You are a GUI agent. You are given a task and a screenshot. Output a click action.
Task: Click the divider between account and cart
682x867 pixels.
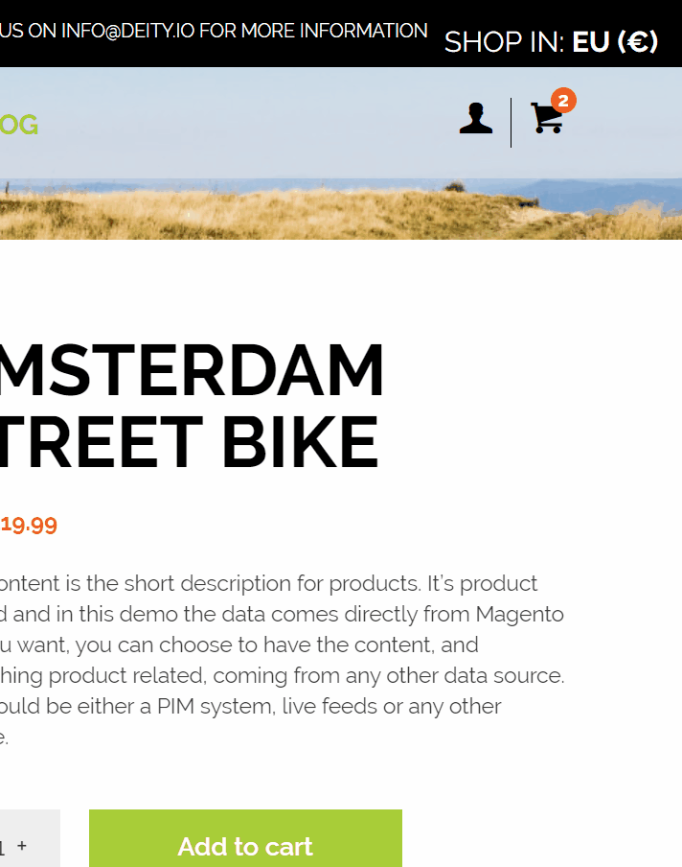[x=511, y=123]
